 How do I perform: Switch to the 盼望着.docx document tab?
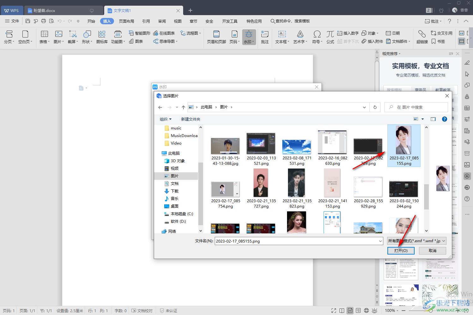(63, 10)
